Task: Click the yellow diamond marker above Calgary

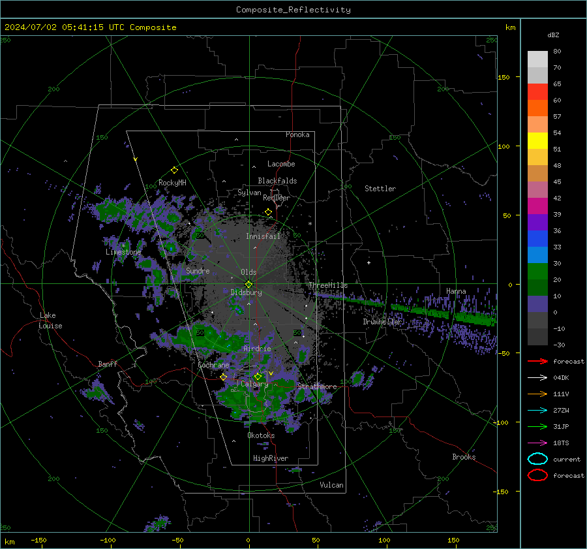Action: [x=258, y=376]
